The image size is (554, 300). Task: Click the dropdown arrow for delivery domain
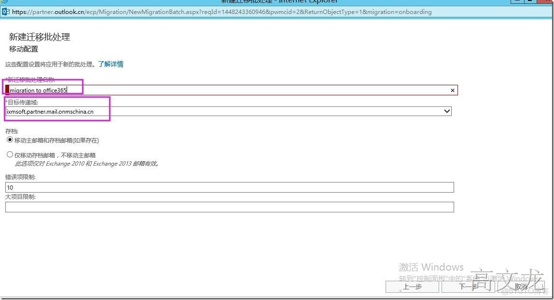[446, 111]
